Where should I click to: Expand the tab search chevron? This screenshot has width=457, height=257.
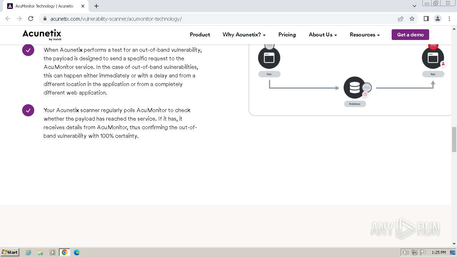pos(414,6)
